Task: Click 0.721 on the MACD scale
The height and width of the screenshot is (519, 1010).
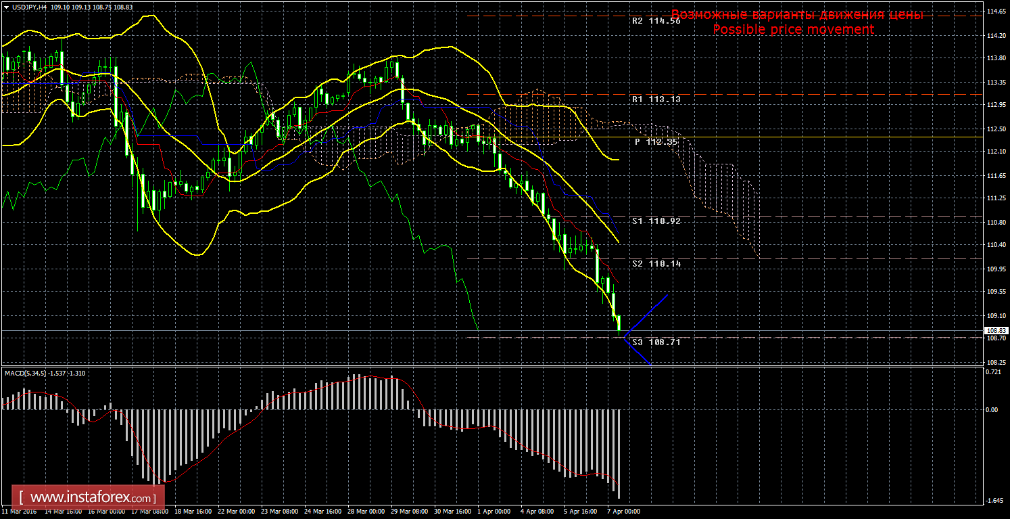Action: pos(992,373)
